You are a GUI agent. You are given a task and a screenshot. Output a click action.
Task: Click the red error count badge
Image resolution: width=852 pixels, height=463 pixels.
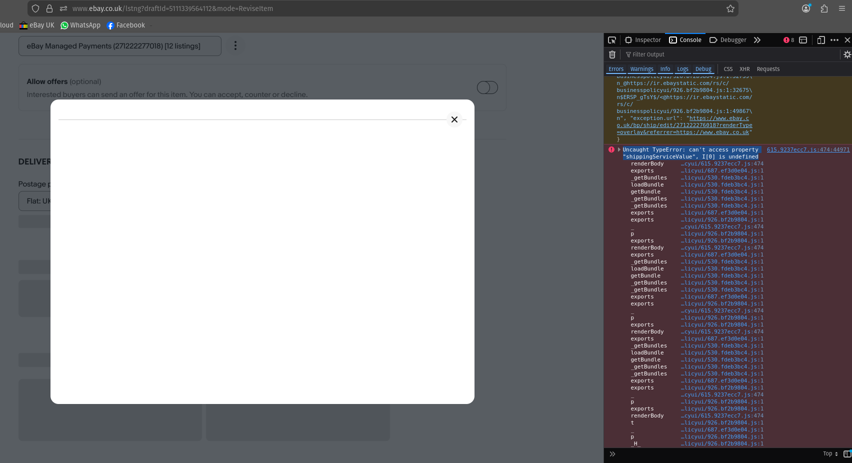(x=788, y=40)
